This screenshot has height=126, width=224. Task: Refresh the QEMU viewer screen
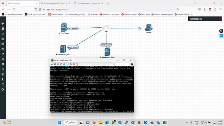[61, 64]
